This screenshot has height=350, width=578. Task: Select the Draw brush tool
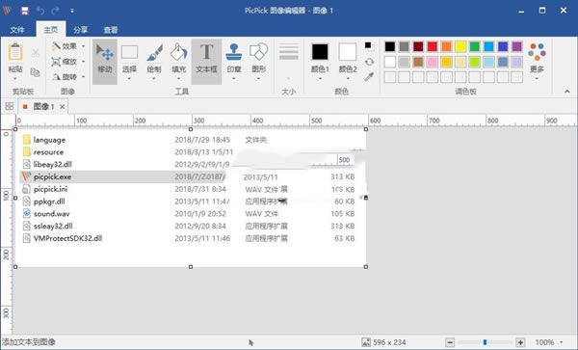tap(154, 61)
